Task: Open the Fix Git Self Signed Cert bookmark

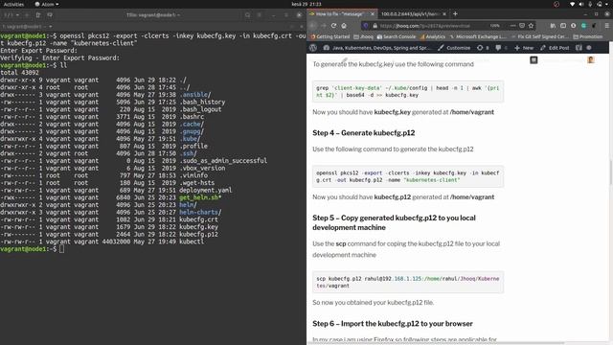Action: click(540, 36)
